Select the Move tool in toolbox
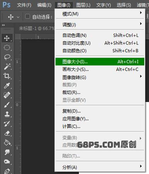 tap(7, 38)
